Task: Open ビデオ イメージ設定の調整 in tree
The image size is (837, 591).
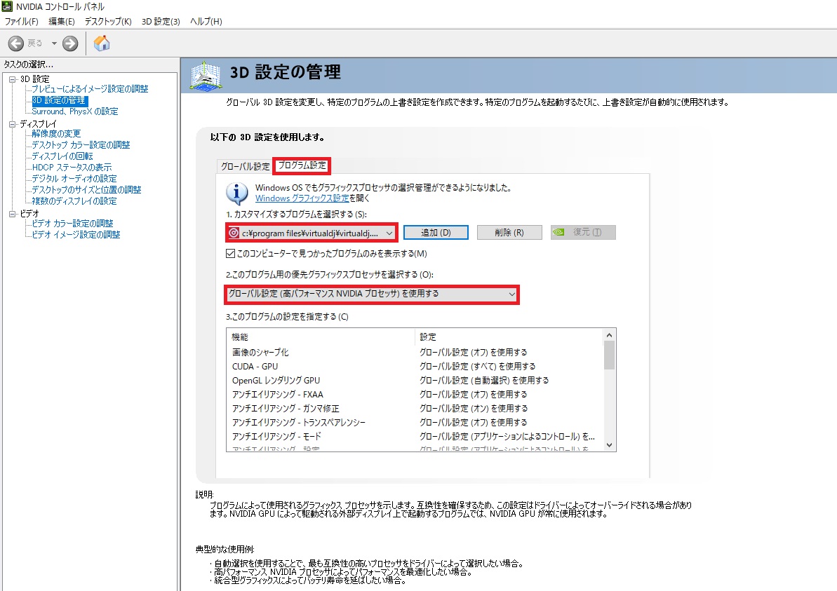Action: (x=76, y=235)
